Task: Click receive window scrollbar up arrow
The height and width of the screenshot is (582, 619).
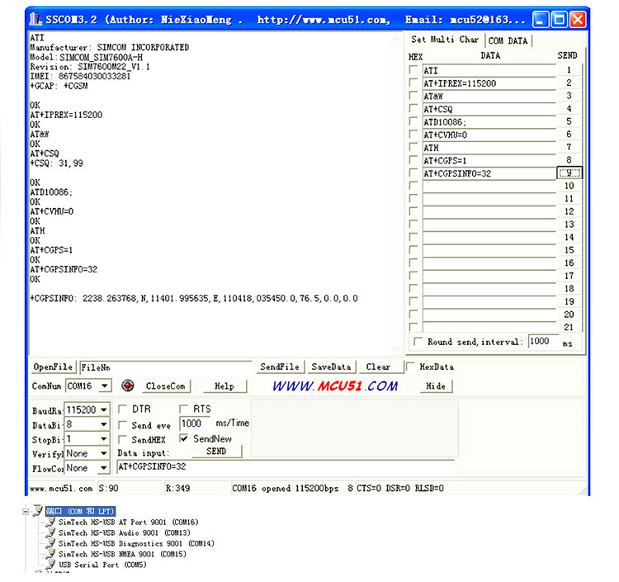Action: coord(395,39)
